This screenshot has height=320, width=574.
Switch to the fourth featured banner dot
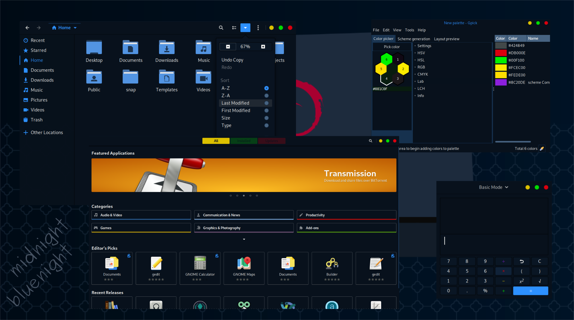pyautogui.click(x=250, y=196)
